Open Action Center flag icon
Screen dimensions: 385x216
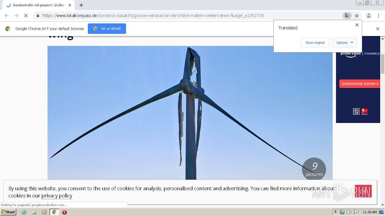pyautogui.click(x=356, y=212)
